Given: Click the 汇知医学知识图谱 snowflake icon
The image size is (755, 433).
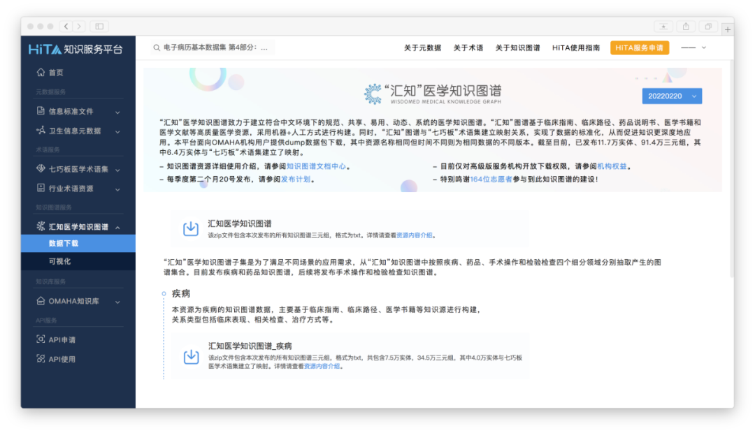Looking at the screenshot, I should (41, 226).
